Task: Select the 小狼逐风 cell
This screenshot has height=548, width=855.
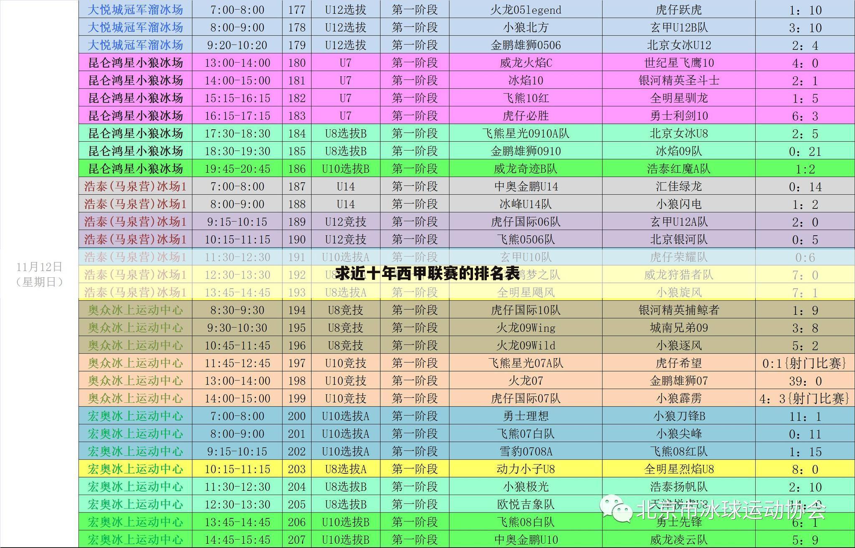Action: (x=679, y=345)
